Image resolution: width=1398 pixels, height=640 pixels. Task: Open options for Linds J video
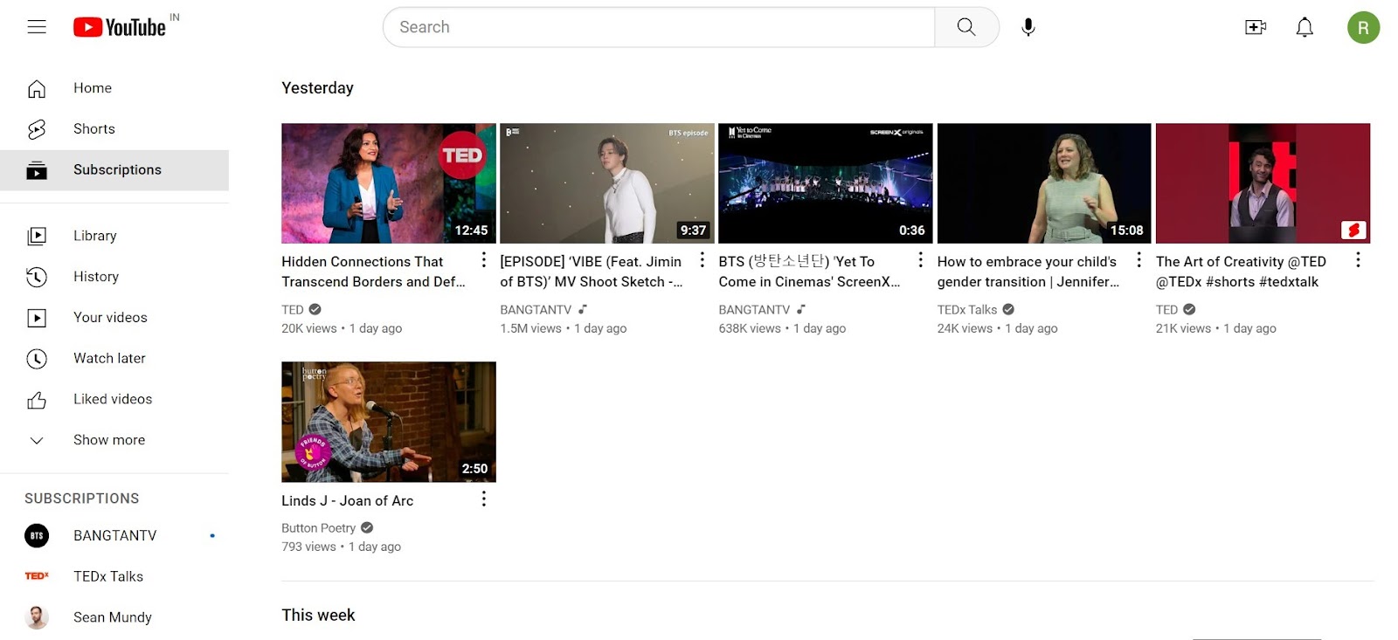click(483, 499)
